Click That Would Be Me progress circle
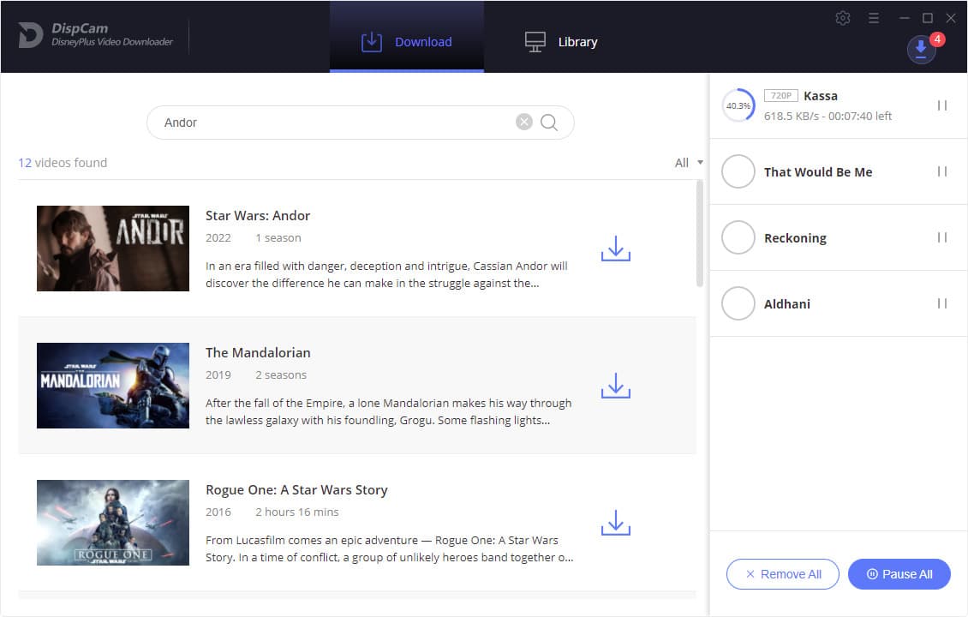 [x=738, y=171]
